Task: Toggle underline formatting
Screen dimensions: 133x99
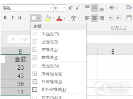Action: [20, 18]
